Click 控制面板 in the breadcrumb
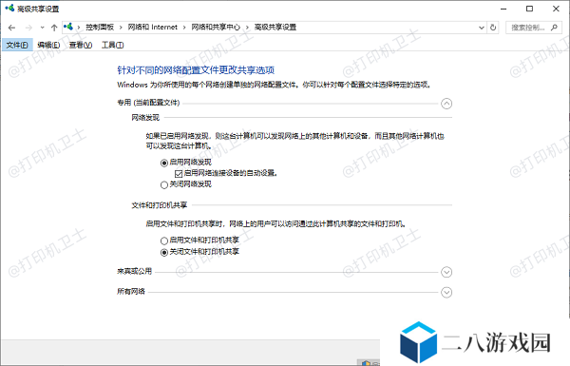The image size is (570, 366). (x=100, y=28)
